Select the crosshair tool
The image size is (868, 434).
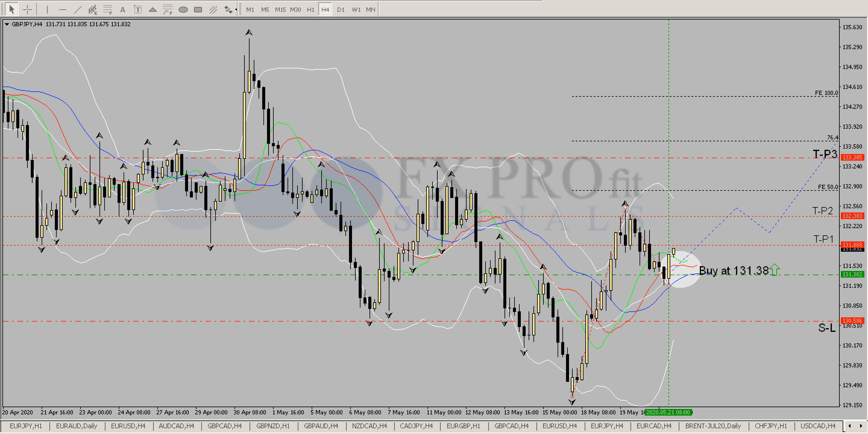(27, 9)
